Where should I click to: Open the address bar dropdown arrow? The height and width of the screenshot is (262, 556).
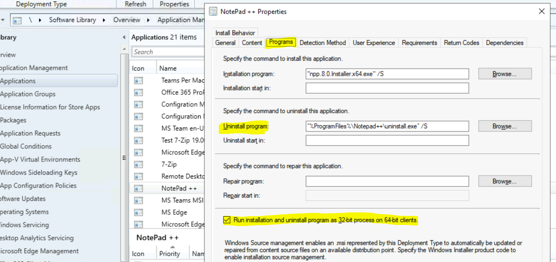coord(3,20)
